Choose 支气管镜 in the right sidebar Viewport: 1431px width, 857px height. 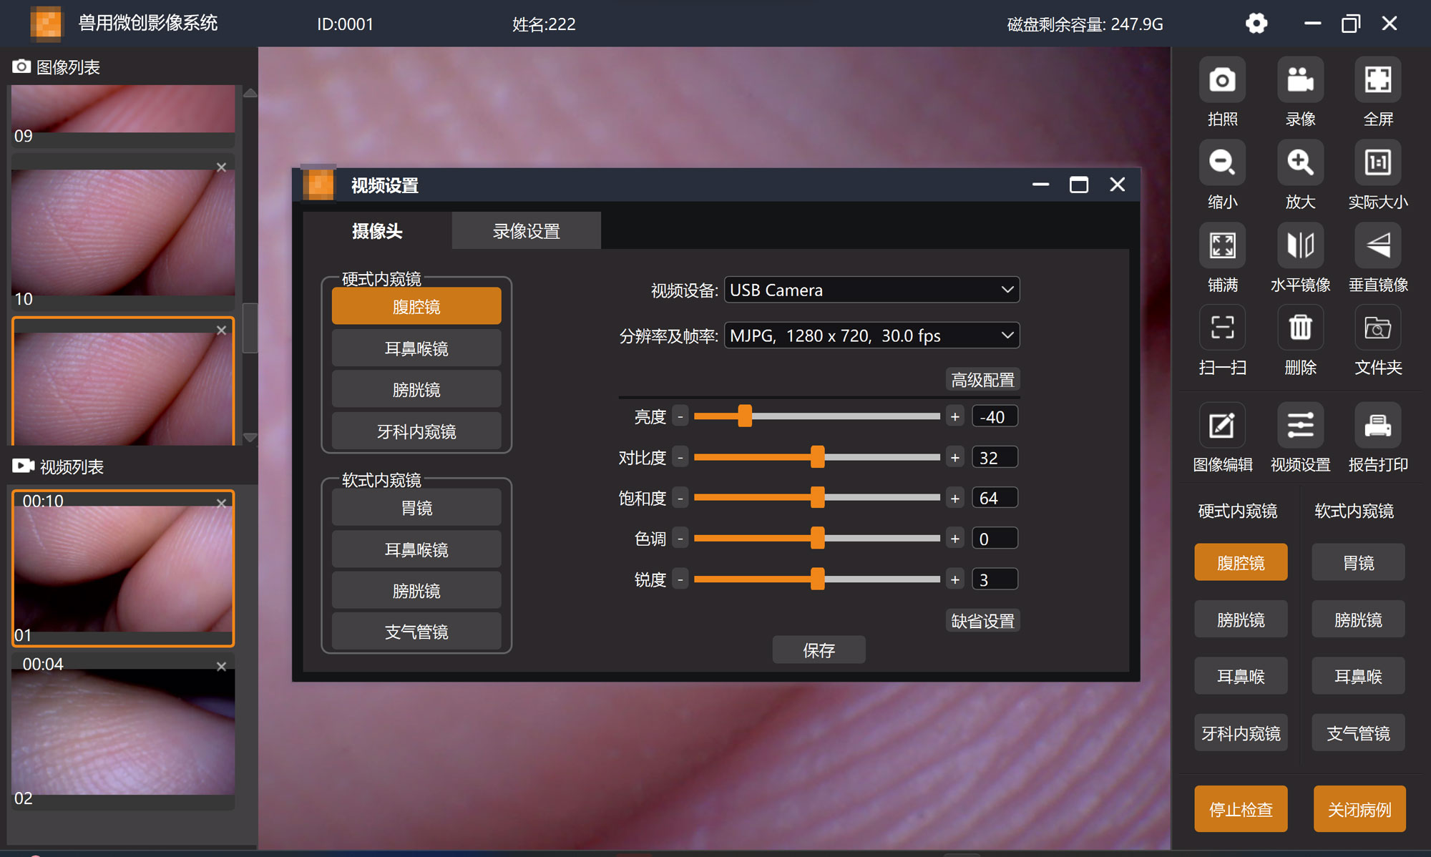(1357, 733)
